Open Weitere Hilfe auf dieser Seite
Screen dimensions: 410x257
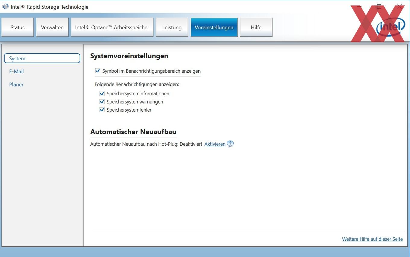pyautogui.click(x=372, y=239)
